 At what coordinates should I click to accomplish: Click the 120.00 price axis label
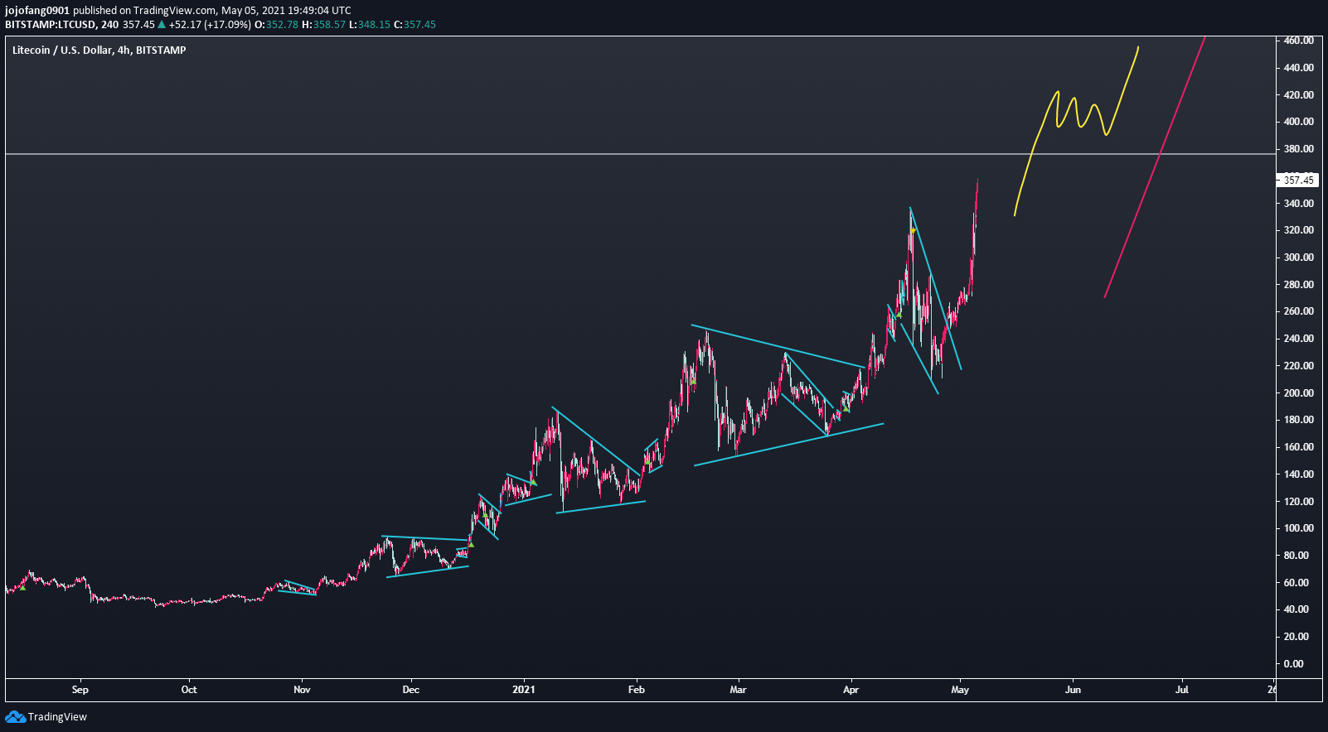point(1298,502)
